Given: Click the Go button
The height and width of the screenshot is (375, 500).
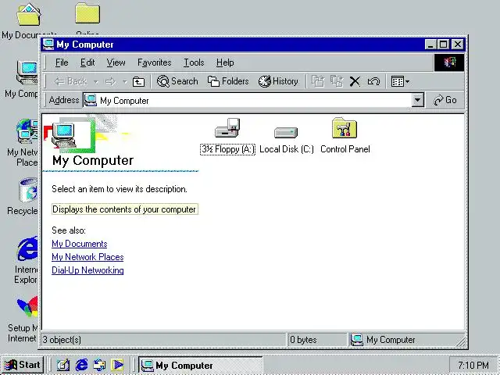Looking at the screenshot, I should click(x=445, y=100).
